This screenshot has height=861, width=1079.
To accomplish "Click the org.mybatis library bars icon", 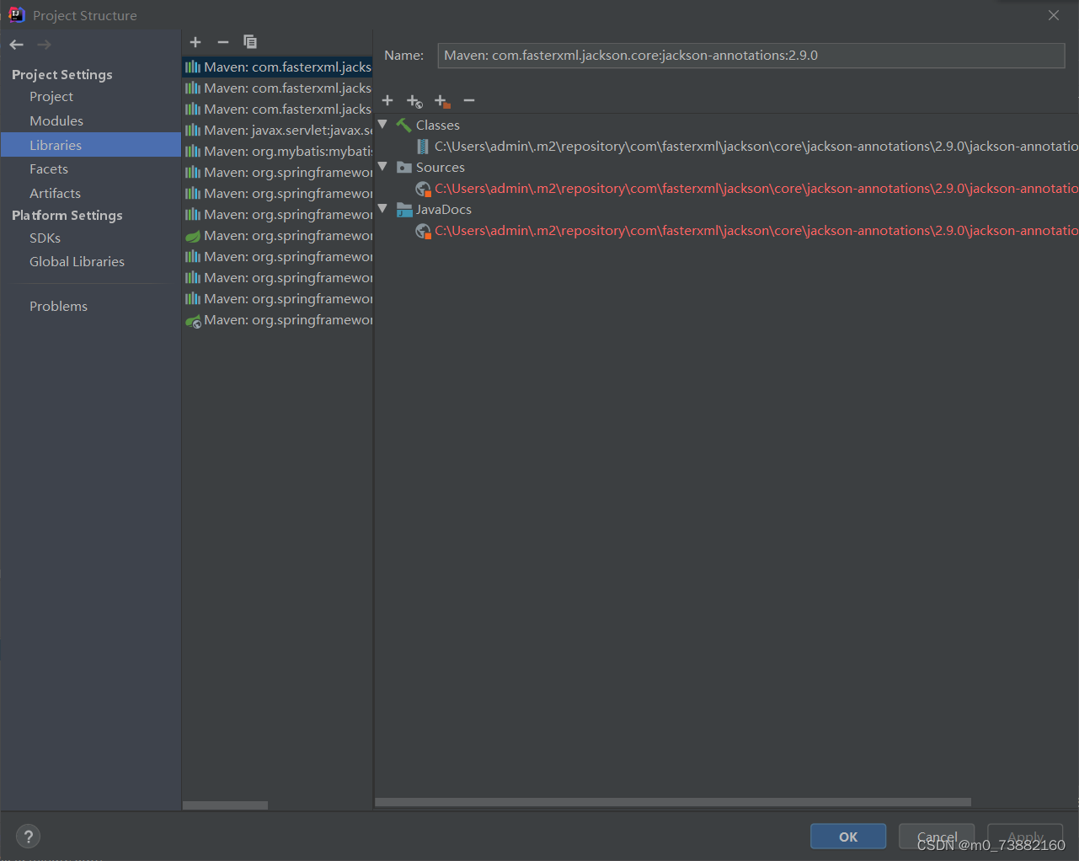I will [193, 152].
